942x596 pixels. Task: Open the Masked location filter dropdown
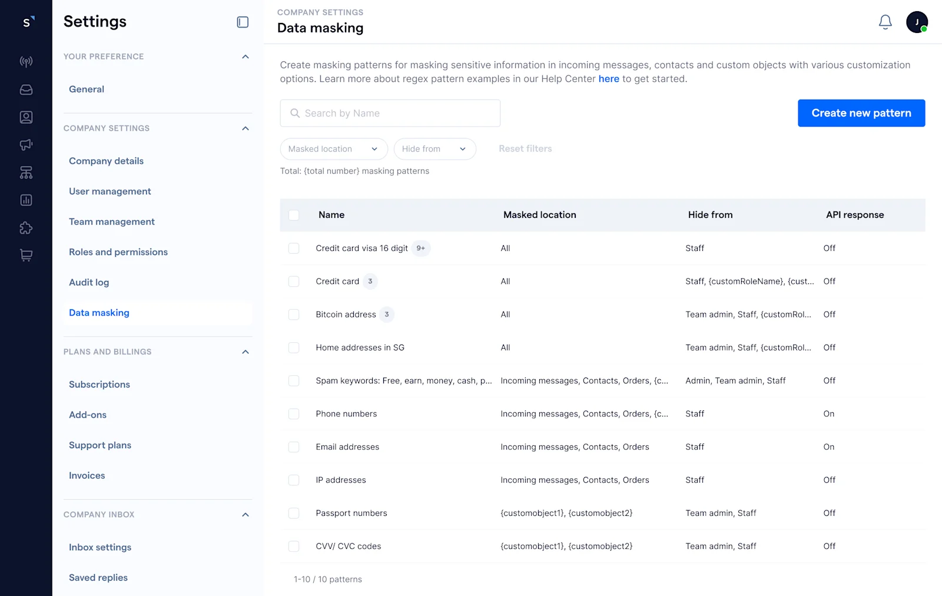tap(333, 149)
